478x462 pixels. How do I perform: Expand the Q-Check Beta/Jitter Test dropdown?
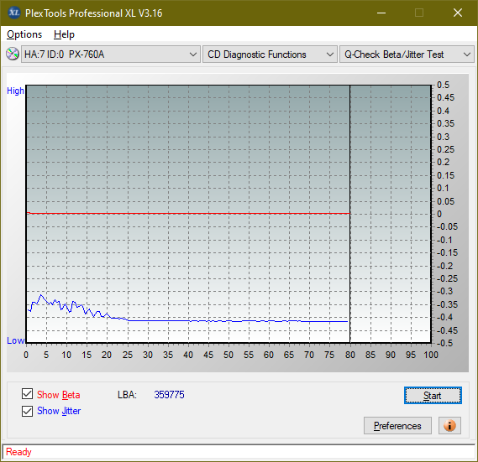click(x=407, y=55)
